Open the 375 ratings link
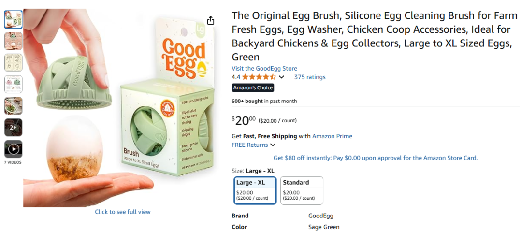Image resolution: width=522 pixels, height=232 pixels. coord(310,77)
